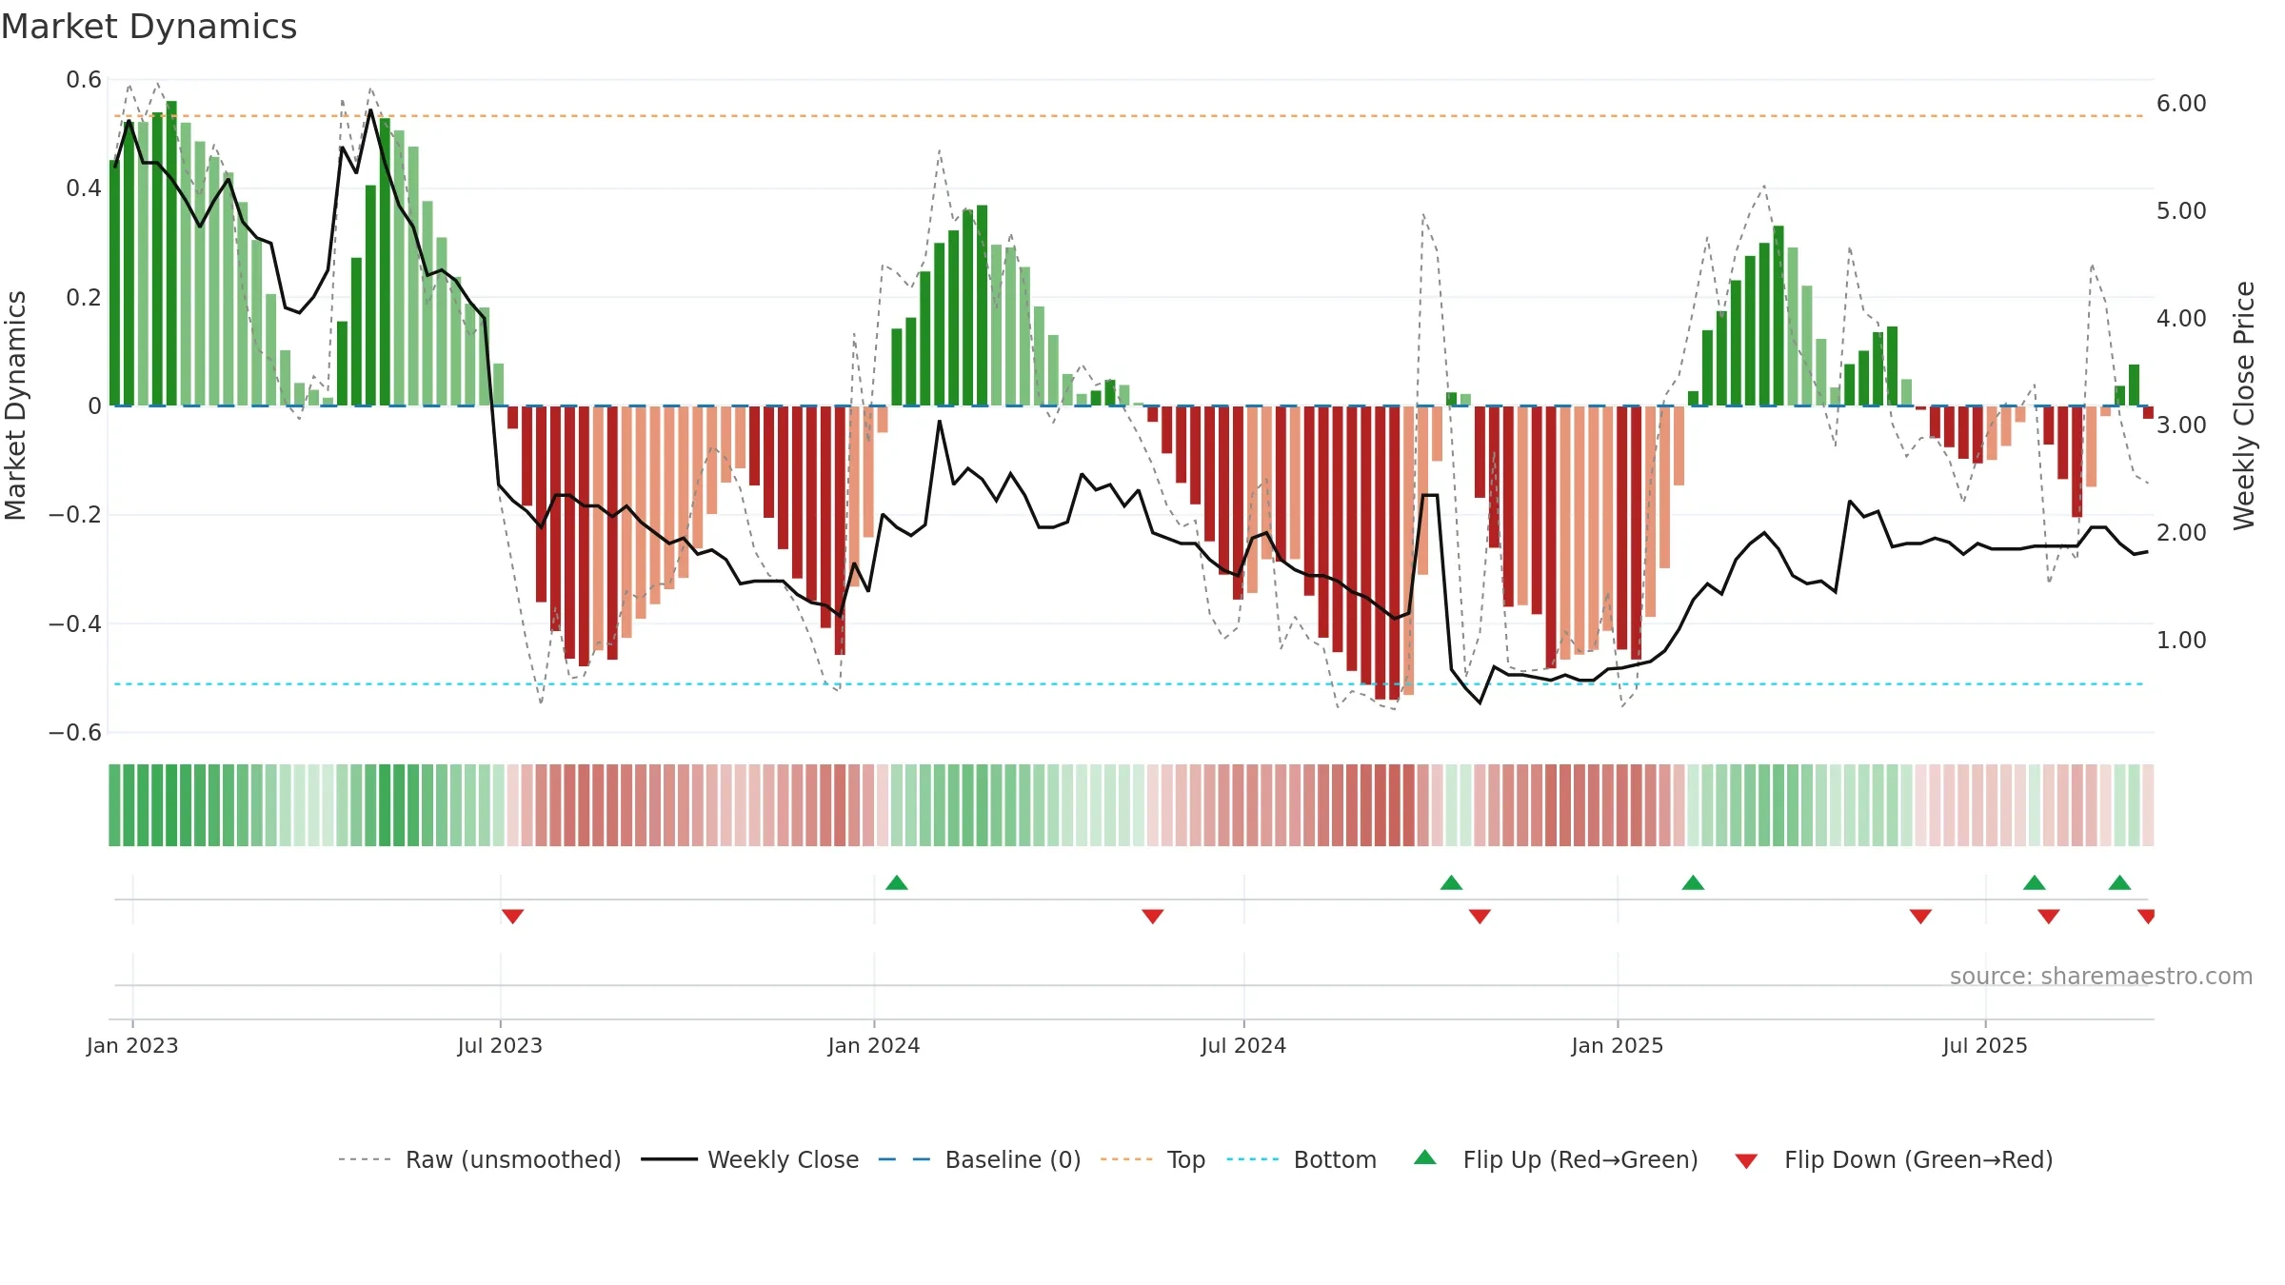Click the 0.4 left axis tick label
Image resolution: width=2285 pixels, height=1285 pixels.
pyautogui.click(x=84, y=188)
